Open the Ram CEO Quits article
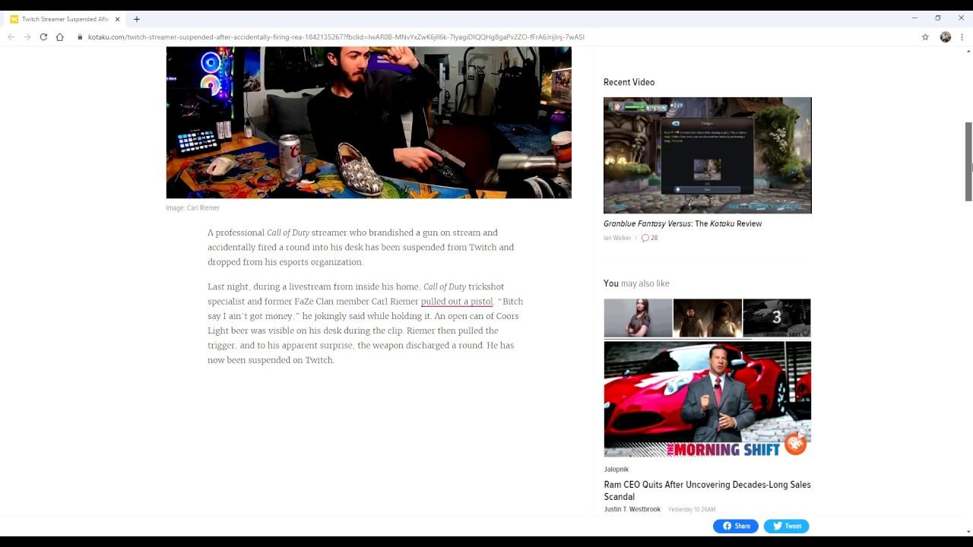The width and height of the screenshot is (973, 547). point(707,491)
